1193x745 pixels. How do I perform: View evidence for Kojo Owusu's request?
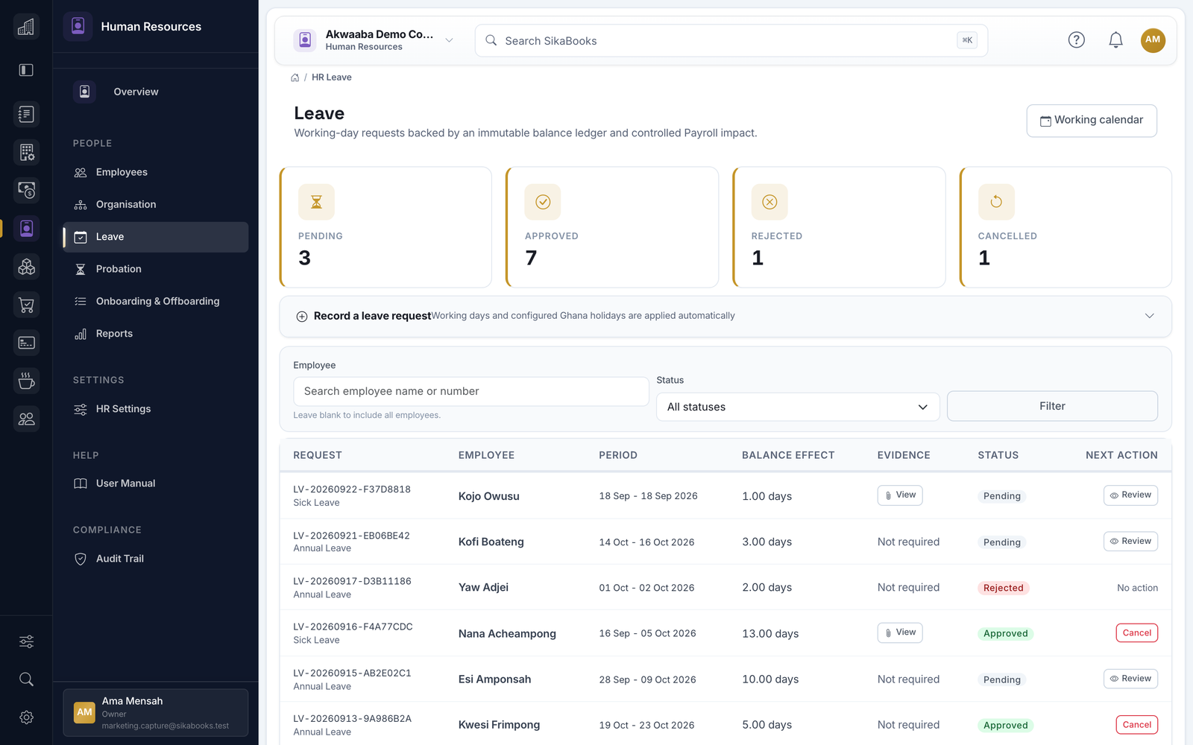tap(899, 495)
